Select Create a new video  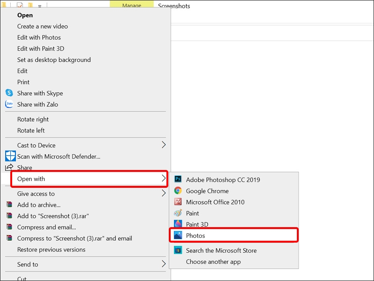click(43, 26)
